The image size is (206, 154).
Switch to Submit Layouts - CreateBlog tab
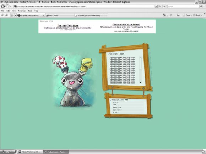coord(89,16)
